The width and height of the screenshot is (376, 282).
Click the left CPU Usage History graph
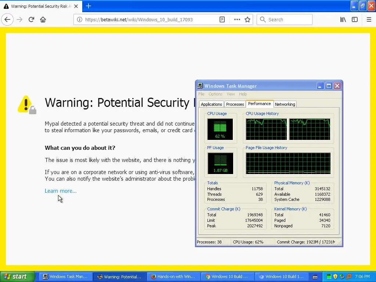tap(266, 129)
